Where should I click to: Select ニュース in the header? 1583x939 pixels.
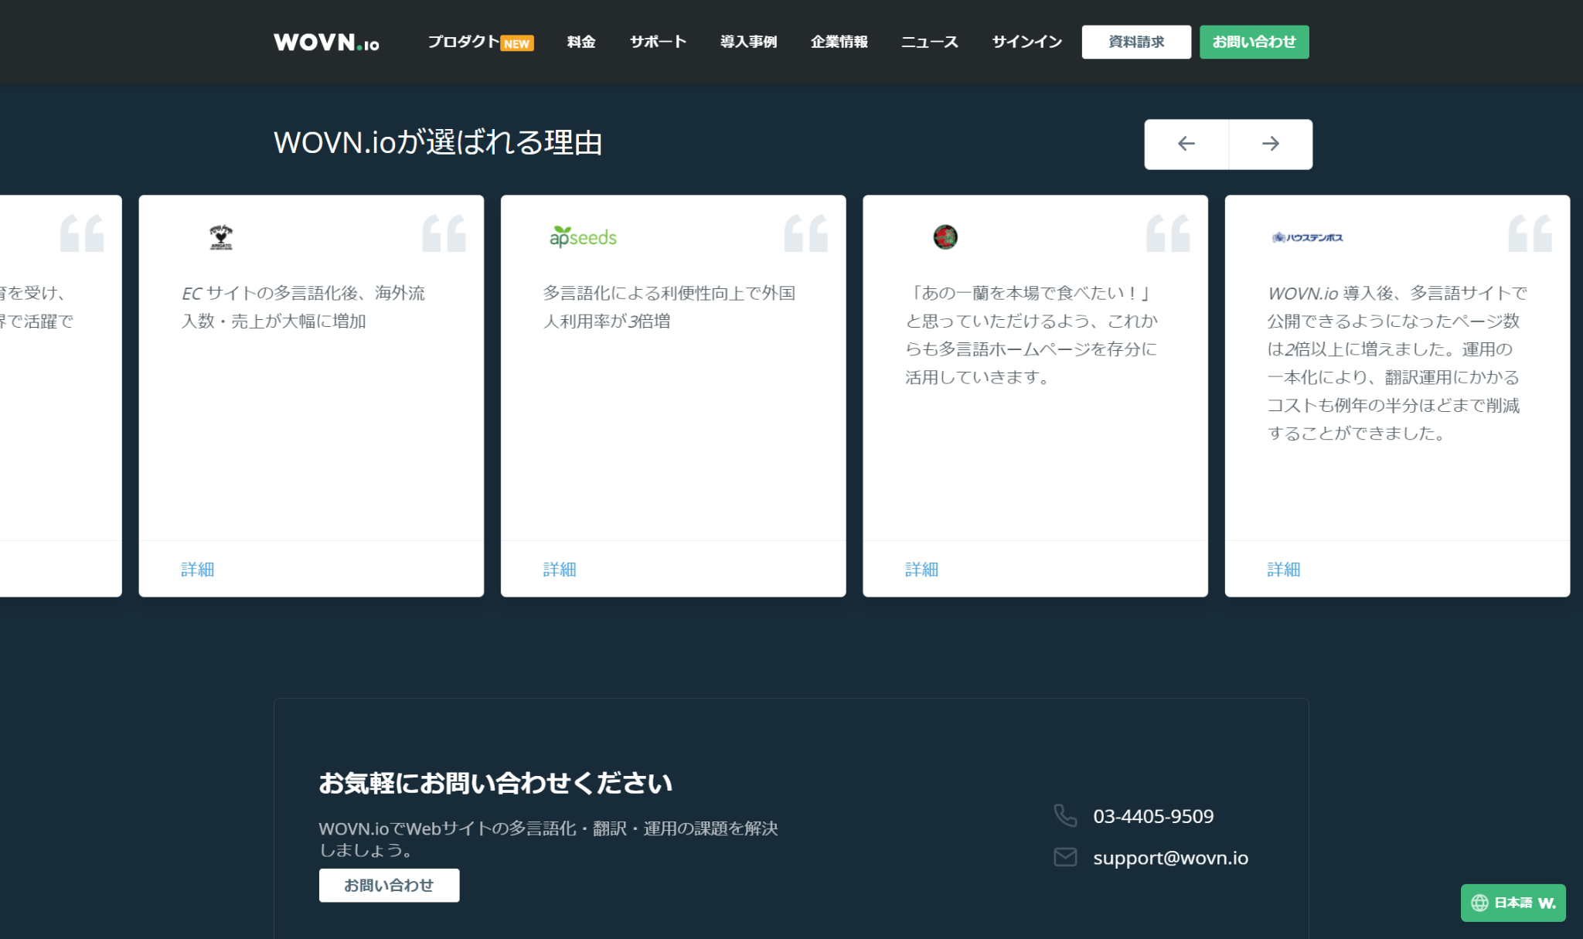pos(929,42)
